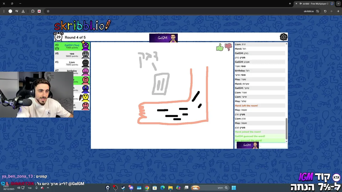Click the Round 4 of 5 label
342x192 pixels.
point(75,37)
